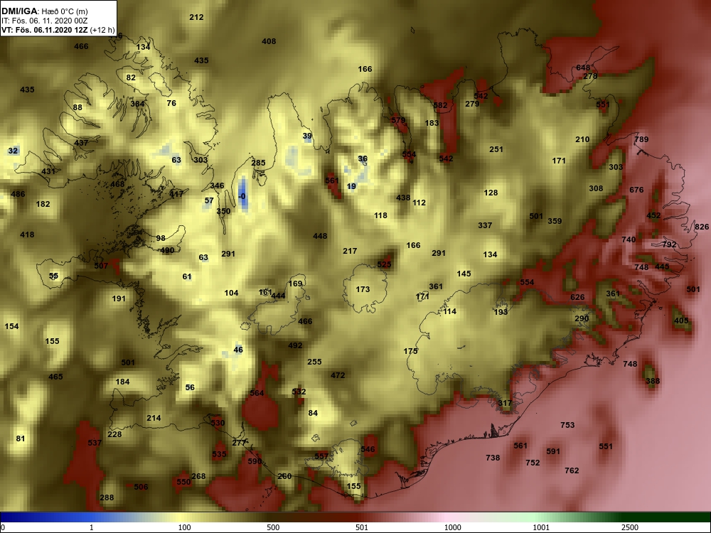Select the map value 285
Image resolution: width=711 pixels, height=533 pixels.
coord(259,163)
